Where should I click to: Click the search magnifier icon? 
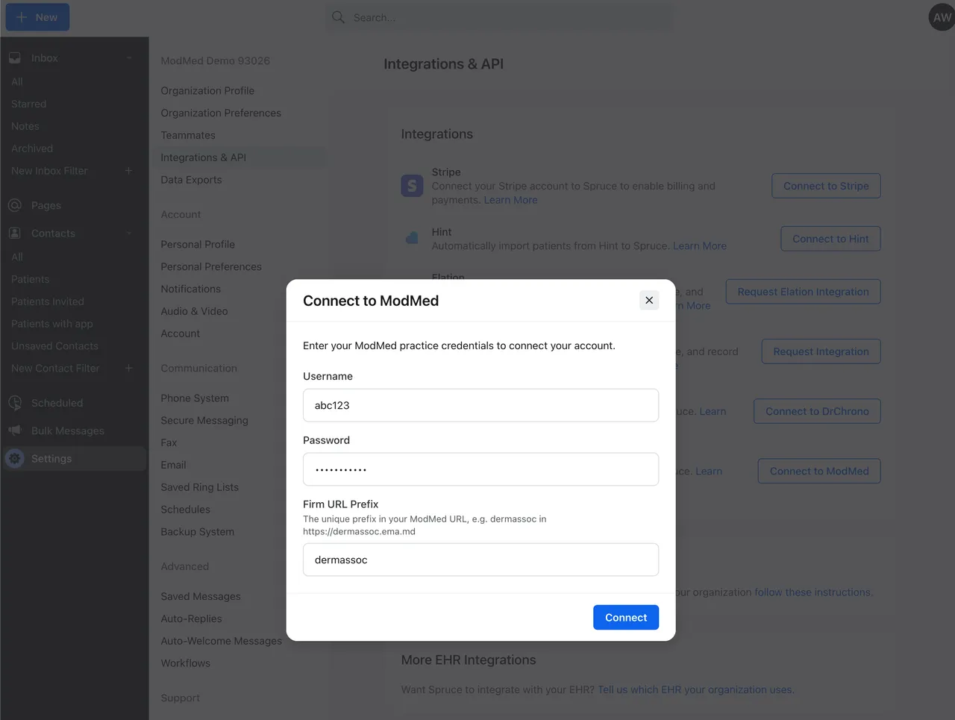(x=338, y=17)
